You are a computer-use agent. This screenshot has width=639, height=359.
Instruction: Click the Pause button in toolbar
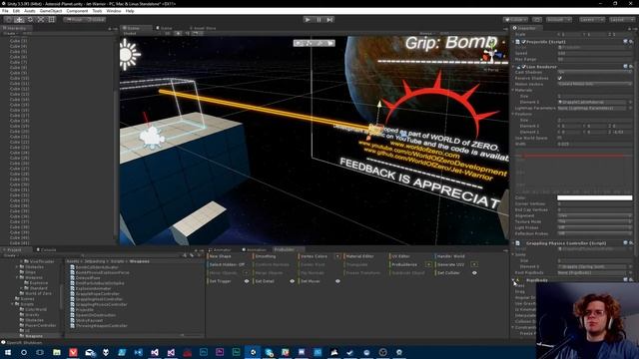click(x=319, y=20)
